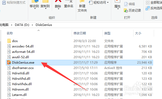Image resolution: width=162 pixels, height=99 pixels.
Task: Select the Hdrwvm.dll file name
Action: (x=20, y=89)
